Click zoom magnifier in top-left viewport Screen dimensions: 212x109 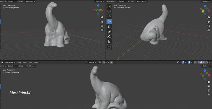point(102,18)
